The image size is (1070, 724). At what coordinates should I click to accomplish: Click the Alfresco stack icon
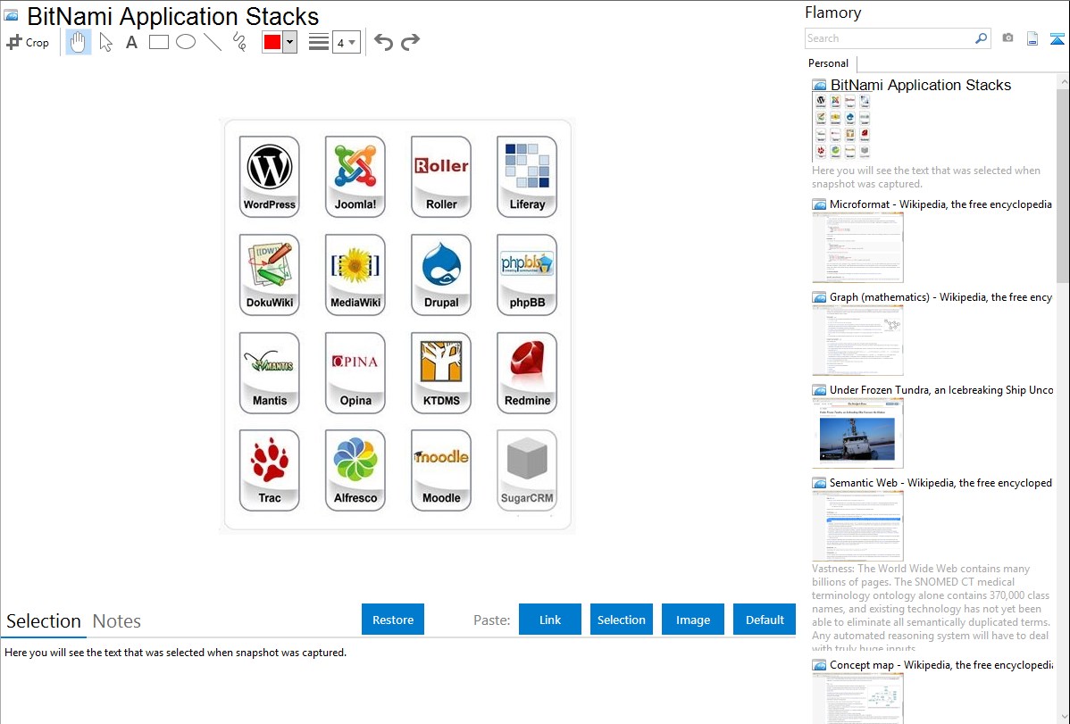pos(355,470)
